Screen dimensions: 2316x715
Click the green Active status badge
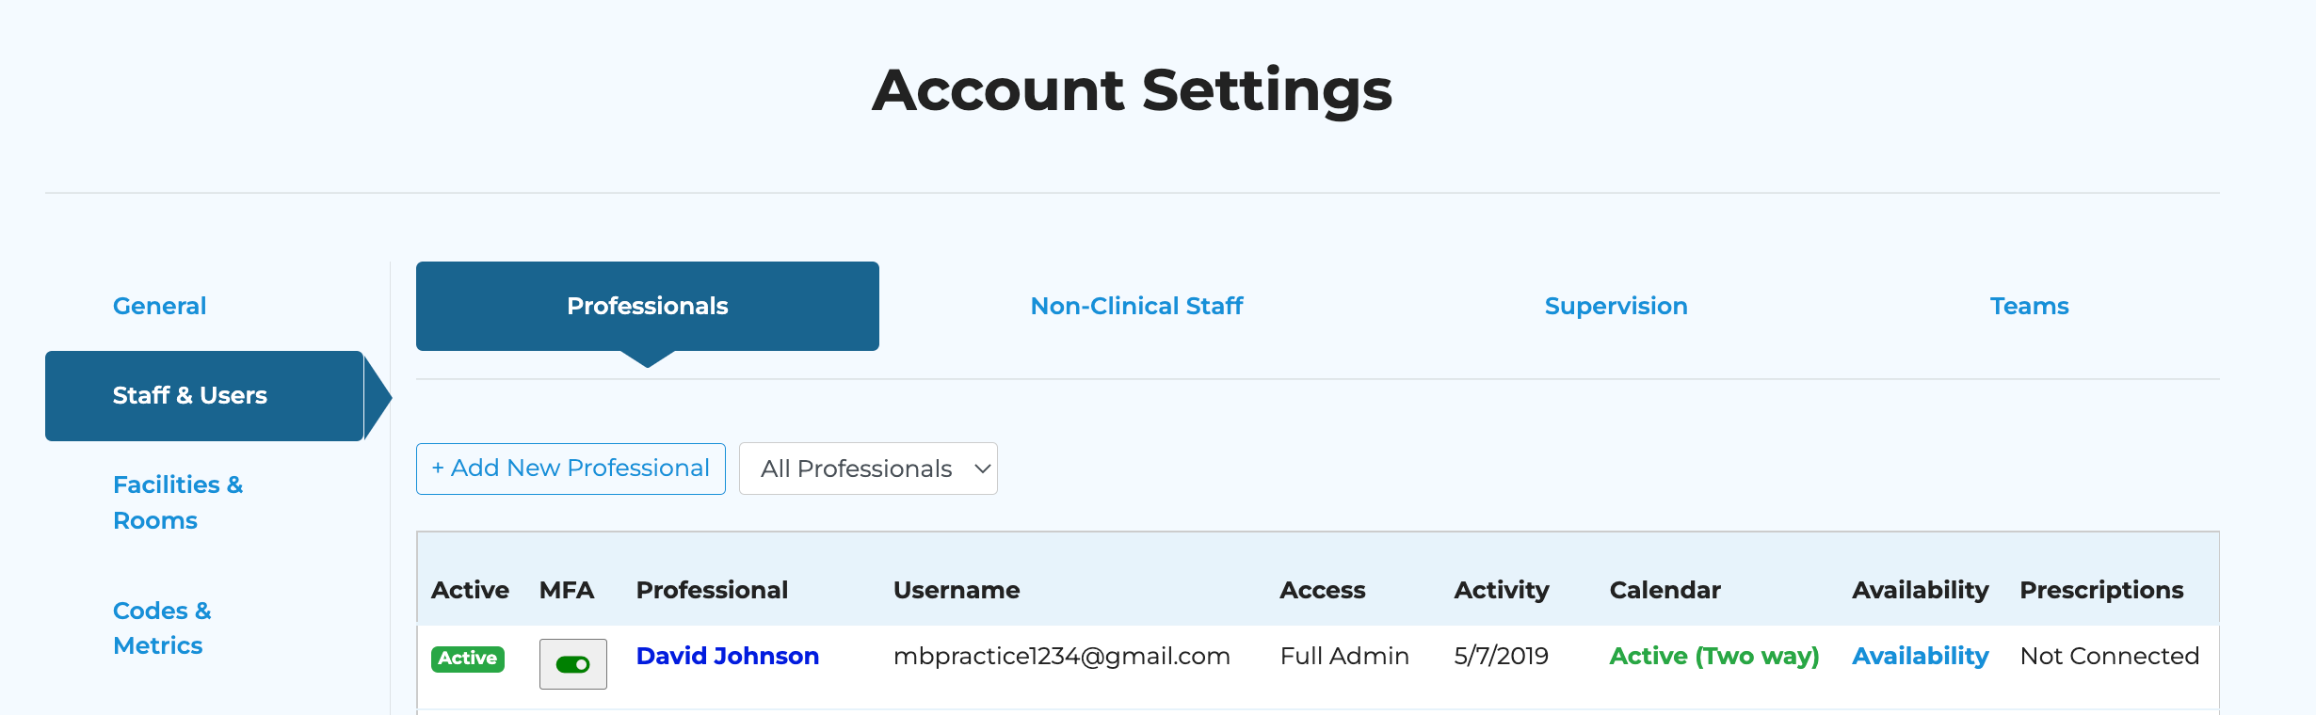(x=467, y=659)
